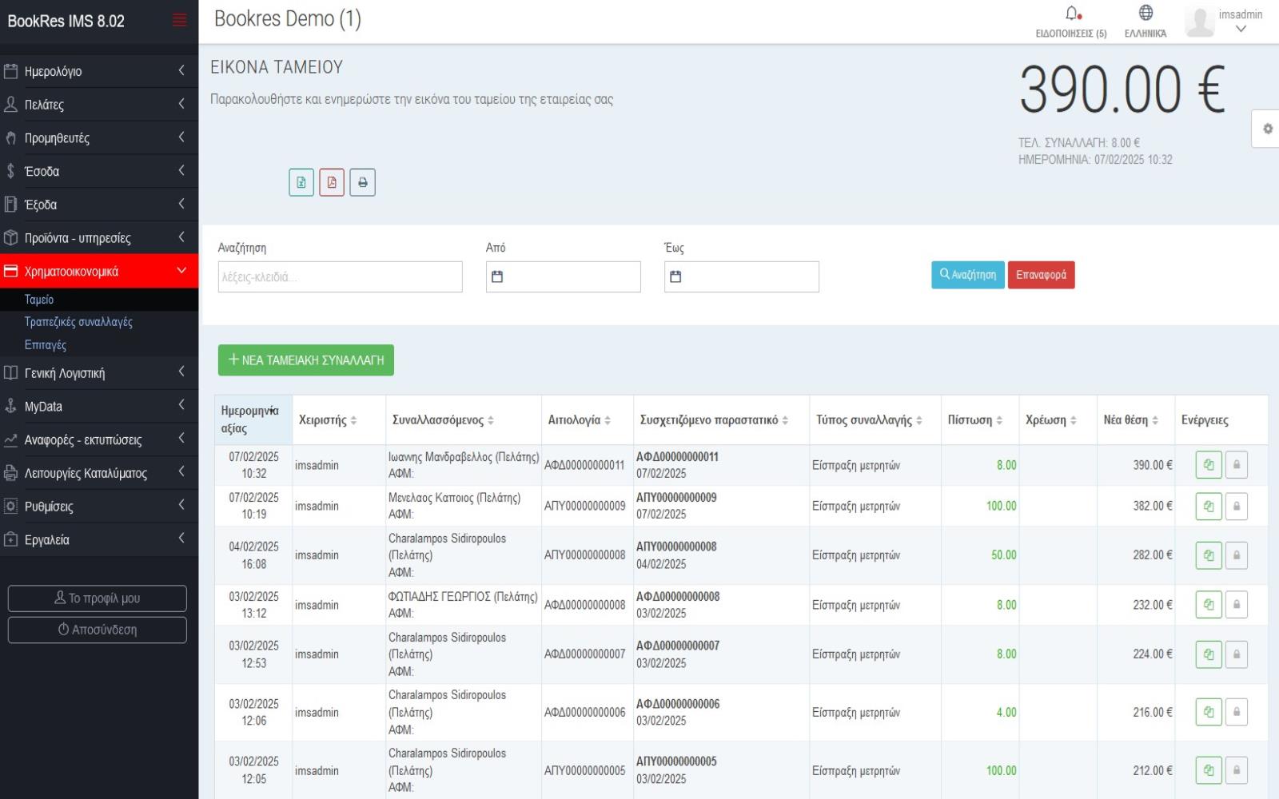Open Ταμείο submenu item

(x=39, y=300)
